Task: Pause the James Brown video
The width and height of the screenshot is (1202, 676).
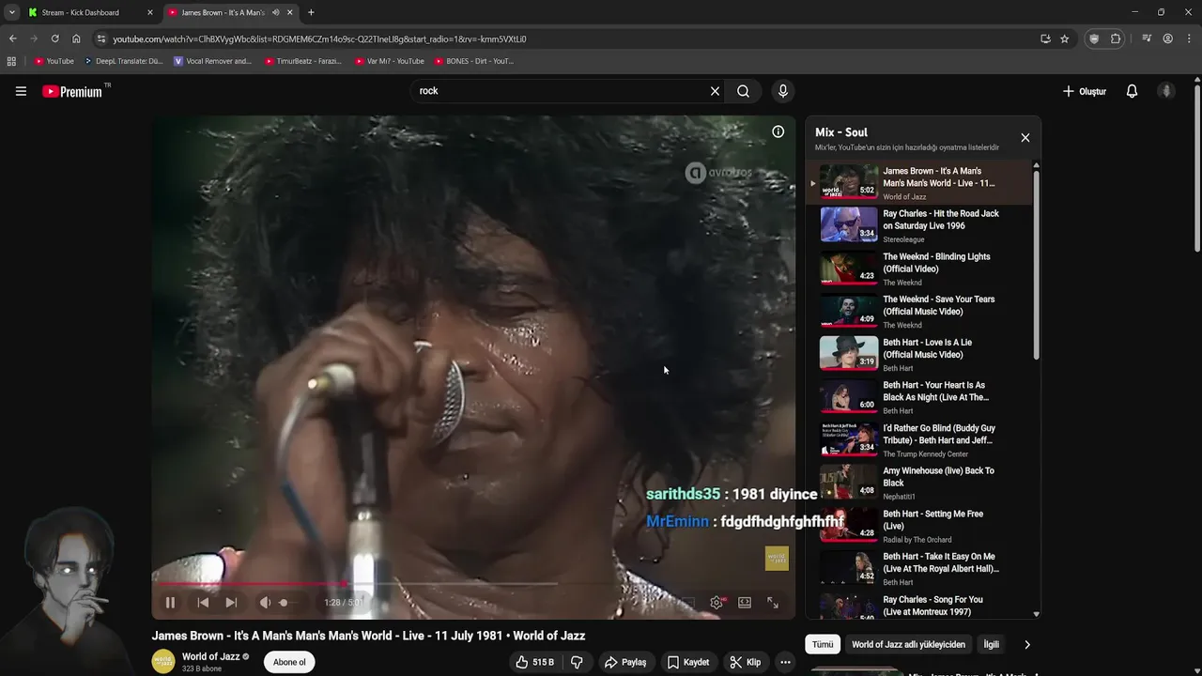Action: [x=170, y=603]
